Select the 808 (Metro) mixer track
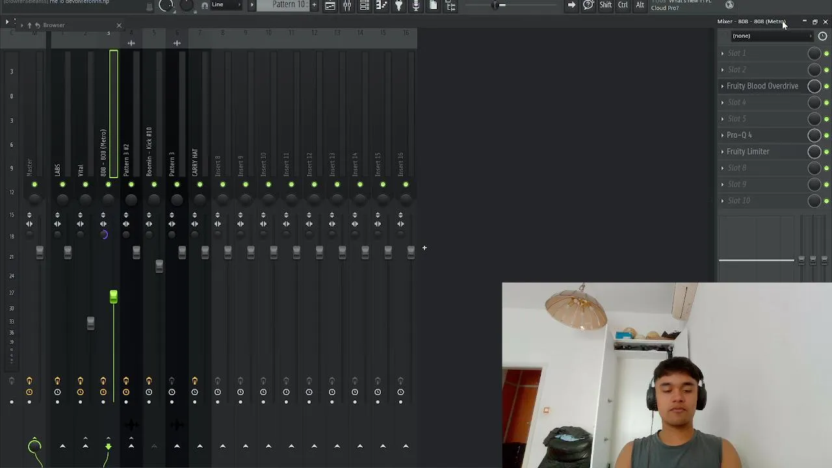The width and height of the screenshot is (832, 468). click(103, 153)
